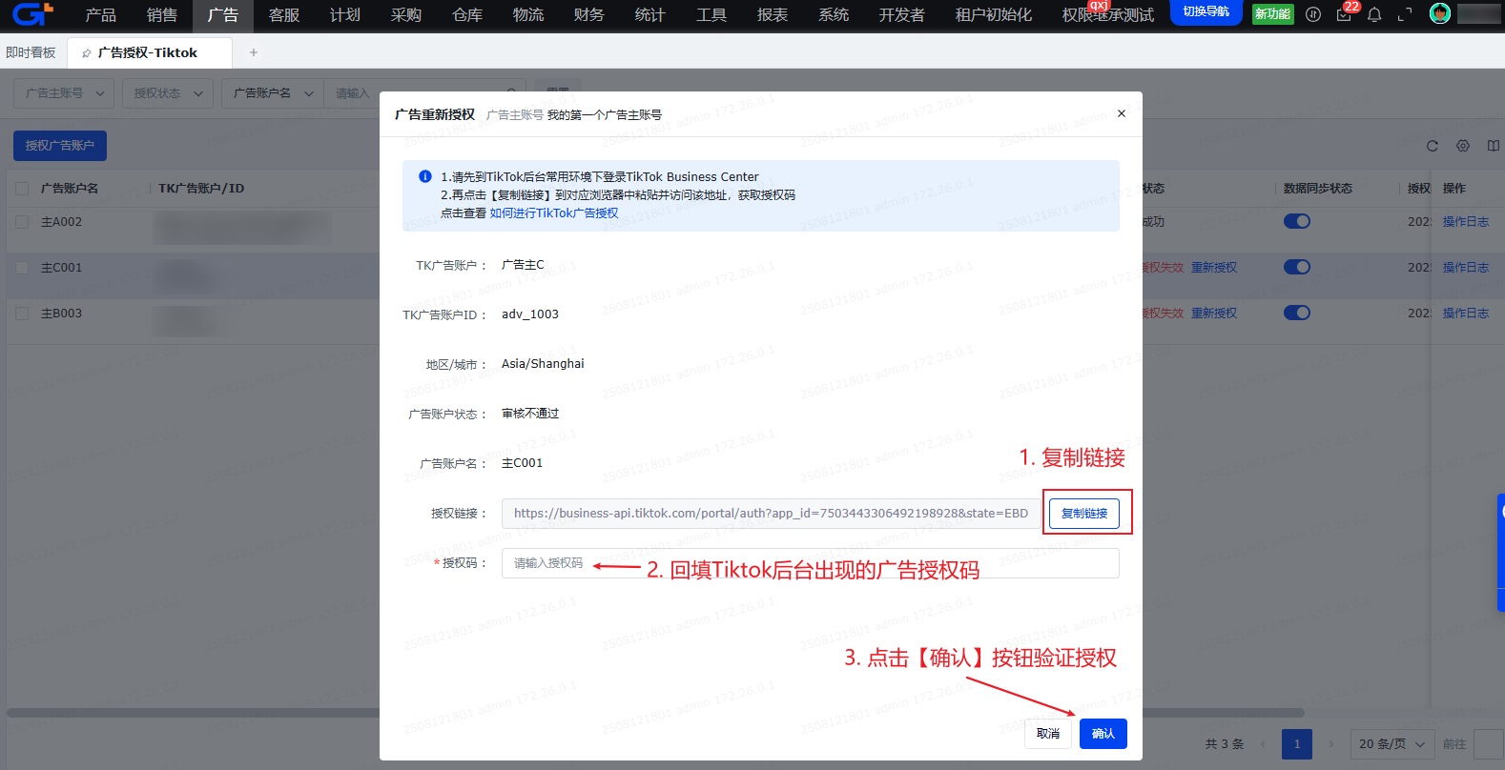Screen dimensions: 1505x770
Task: Open the 开发者 menu
Action: click(902, 15)
